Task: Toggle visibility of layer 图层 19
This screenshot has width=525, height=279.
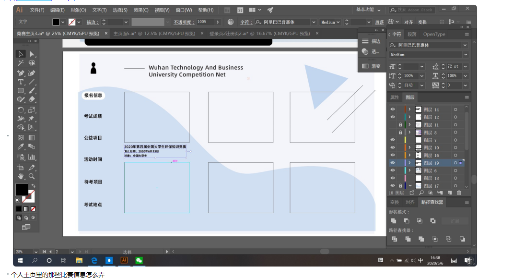Action: pyautogui.click(x=393, y=163)
